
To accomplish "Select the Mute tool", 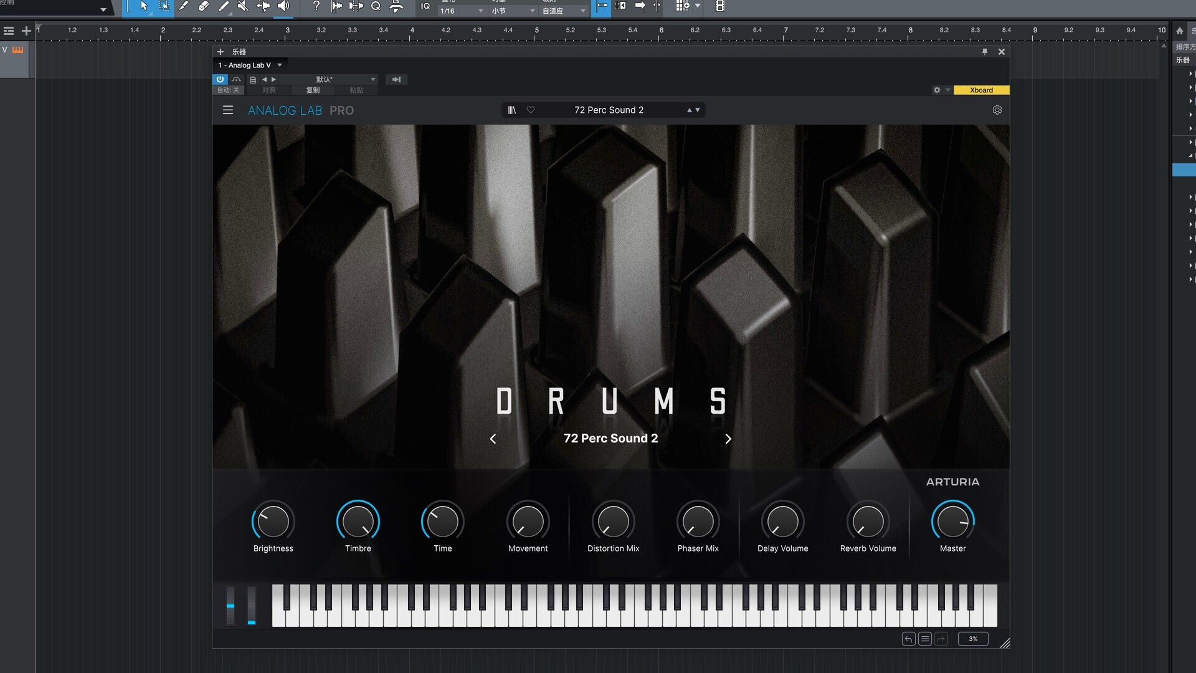I will pyautogui.click(x=243, y=6).
